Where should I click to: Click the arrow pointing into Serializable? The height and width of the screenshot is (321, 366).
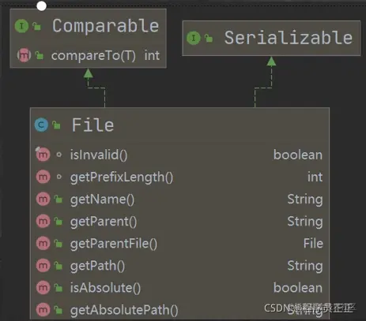[271, 62]
